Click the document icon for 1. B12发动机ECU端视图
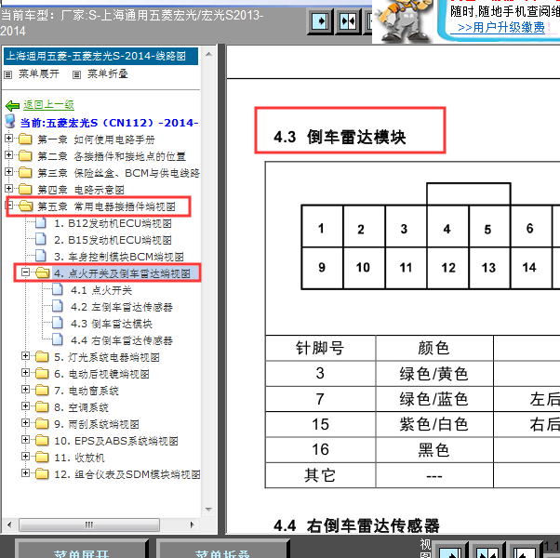This screenshot has width=560, height=558. click(41, 222)
